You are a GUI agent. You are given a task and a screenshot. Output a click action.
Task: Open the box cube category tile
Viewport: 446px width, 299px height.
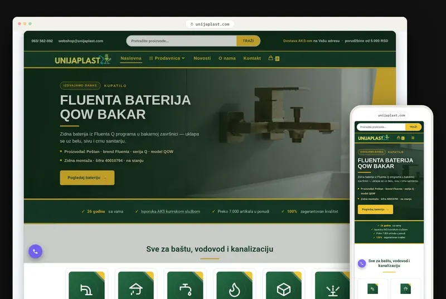click(284, 285)
